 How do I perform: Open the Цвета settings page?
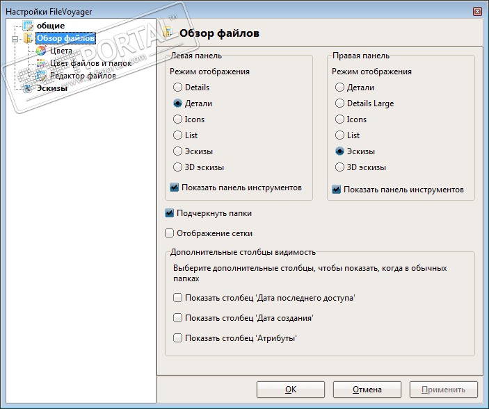coord(61,51)
